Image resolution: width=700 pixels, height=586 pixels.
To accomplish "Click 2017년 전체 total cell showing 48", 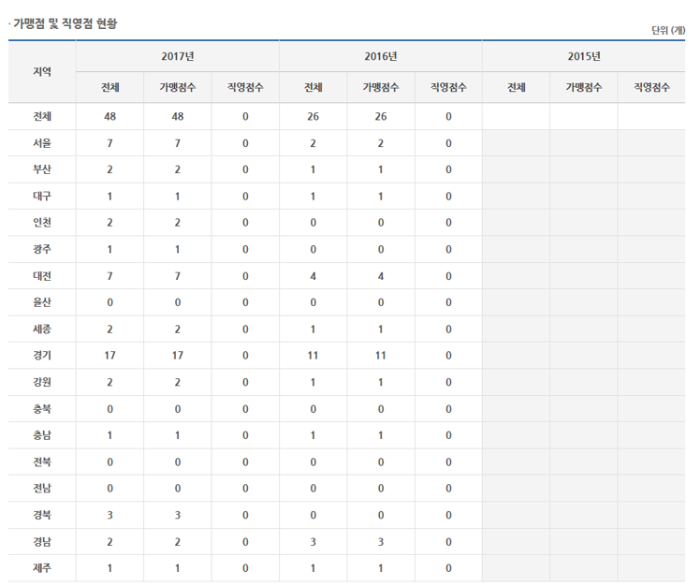I will (x=109, y=117).
